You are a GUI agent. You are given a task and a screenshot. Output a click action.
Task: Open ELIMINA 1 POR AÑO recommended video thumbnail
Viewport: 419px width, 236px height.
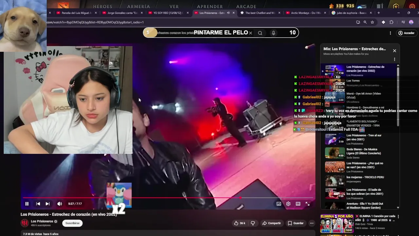click(x=337, y=224)
